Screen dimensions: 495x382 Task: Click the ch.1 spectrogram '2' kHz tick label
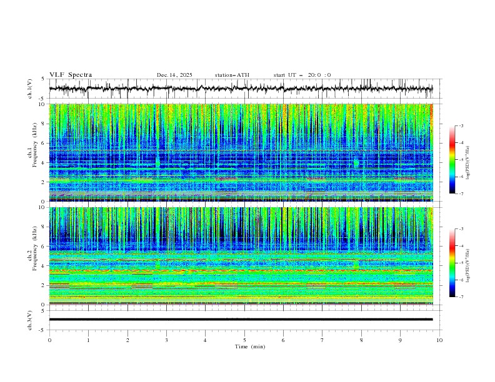click(44, 182)
